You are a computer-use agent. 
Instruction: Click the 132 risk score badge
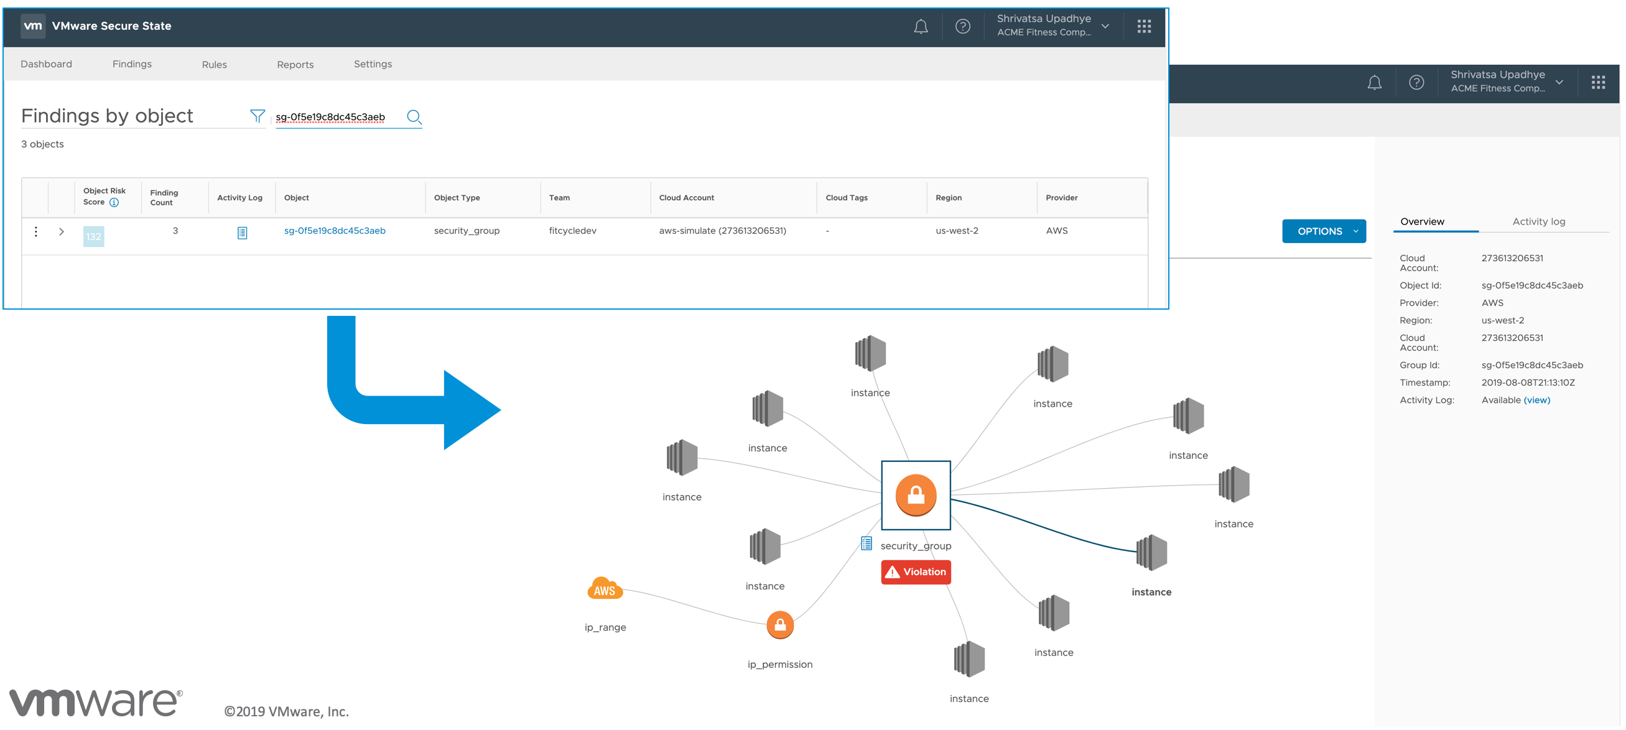click(x=93, y=237)
